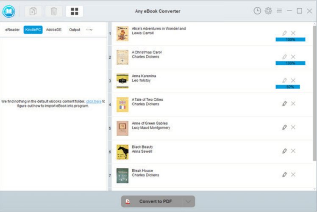Edit metadata for Anne of Green Gables
This screenshot has height=212, width=317.
point(284,127)
